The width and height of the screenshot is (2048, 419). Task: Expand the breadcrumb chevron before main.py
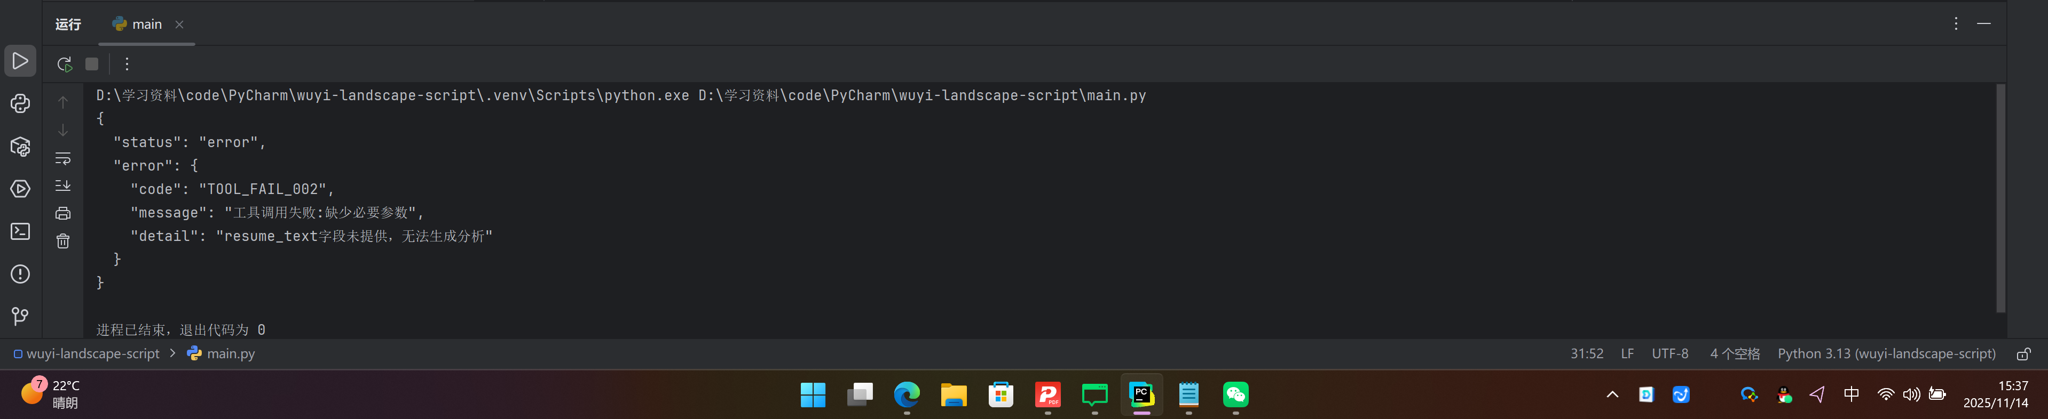click(172, 354)
